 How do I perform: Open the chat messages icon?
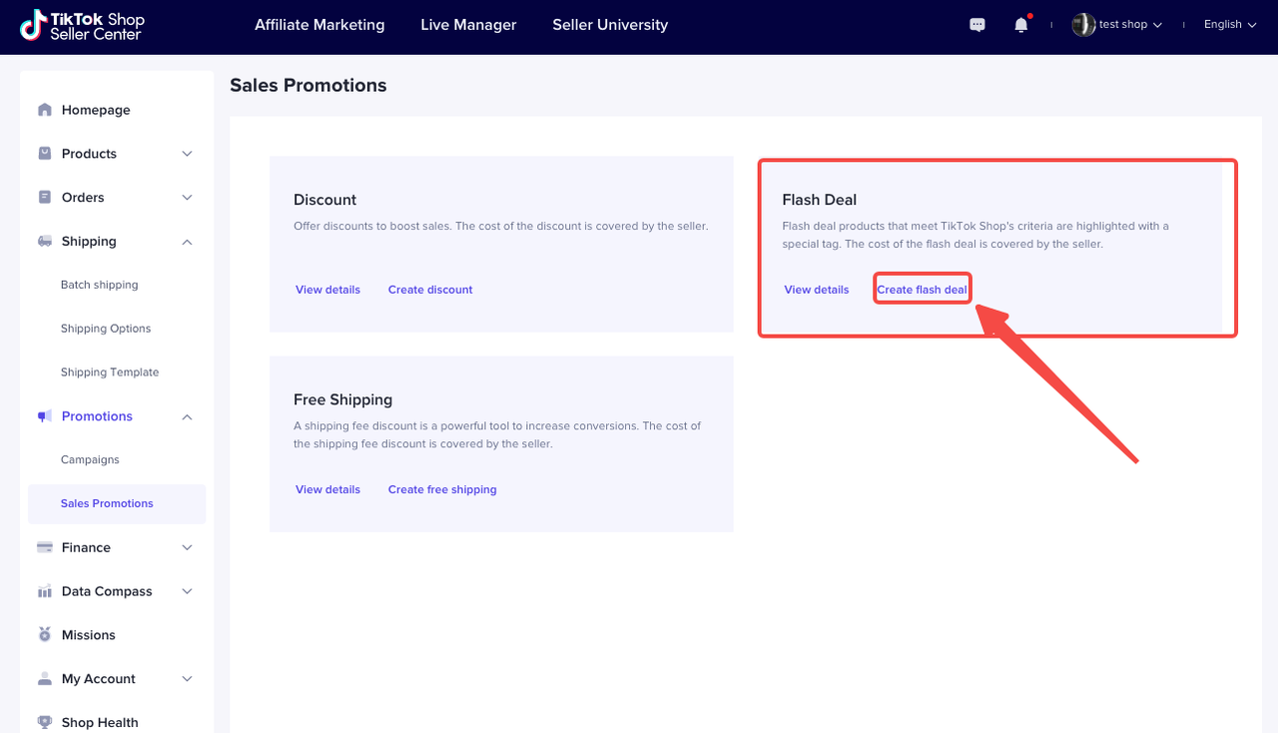(x=977, y=25)
